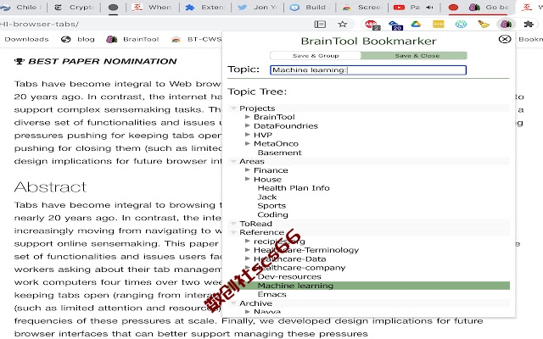Select the ToRead topic label
Viewport: 543px width, 339px height.
pos(256,224)
